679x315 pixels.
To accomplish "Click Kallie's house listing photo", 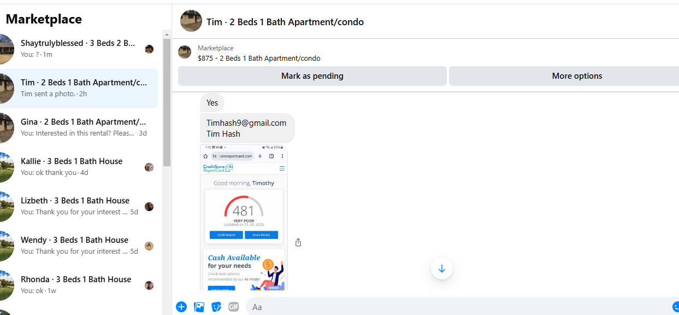I will coord(5,167).
